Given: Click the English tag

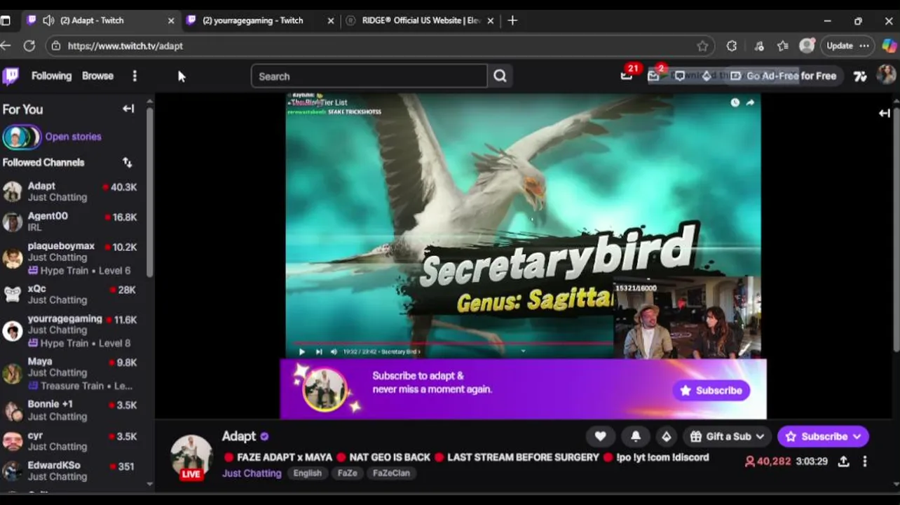Looking at the screenshot, I should (307, 473).
